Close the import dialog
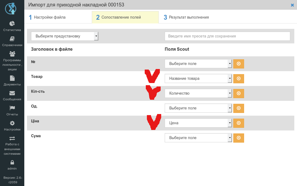 coord(292,5)
